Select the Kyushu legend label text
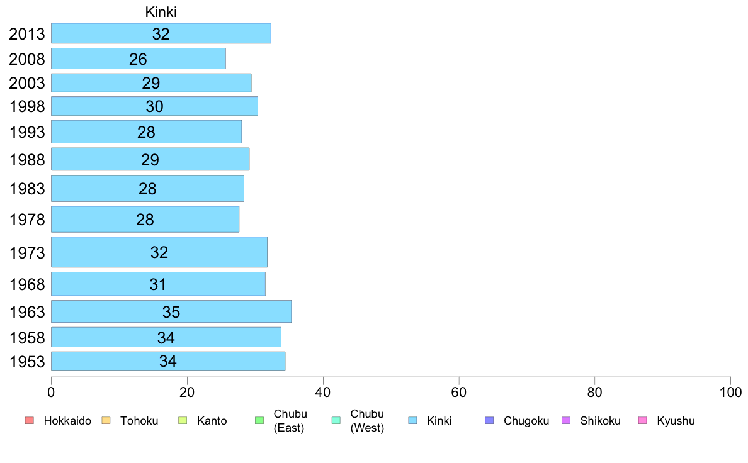748x463 pixels. 676,421
